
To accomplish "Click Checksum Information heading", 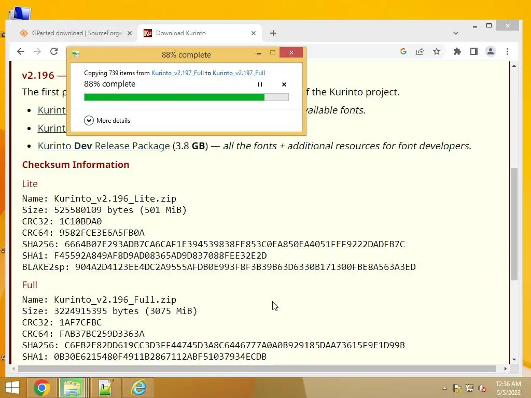I will coord(76,164).
